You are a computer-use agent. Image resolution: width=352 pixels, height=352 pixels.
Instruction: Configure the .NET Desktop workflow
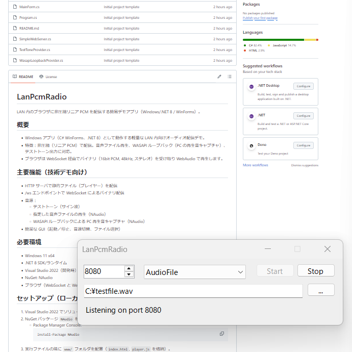tap(303, 86)
